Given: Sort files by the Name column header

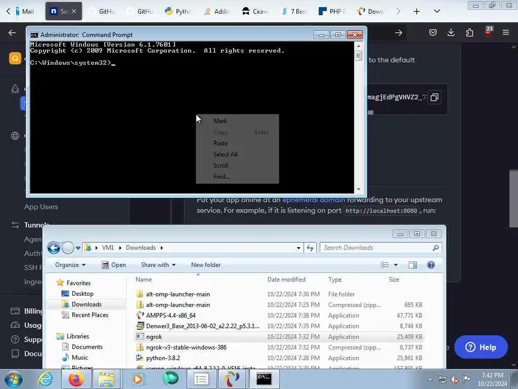Looking at the screenshot, I should click(x=198, y=280).
